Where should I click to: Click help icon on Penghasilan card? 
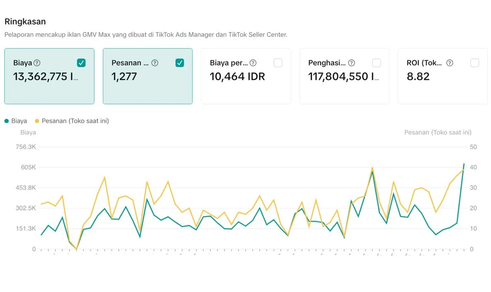351,63
